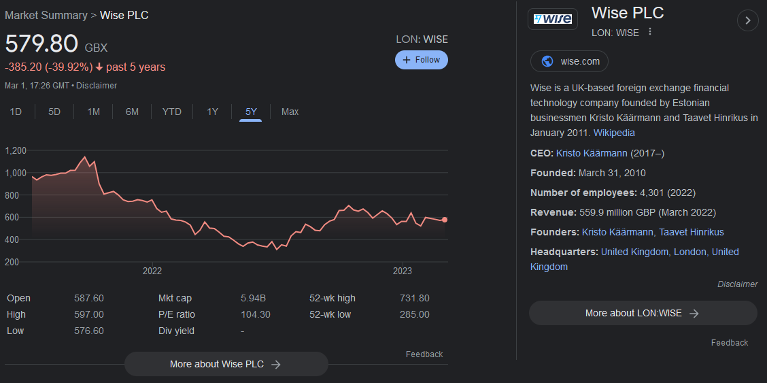The height and width of the screenshot is (383, 767).
Task: Open the London headquarters link
Action: [x=689, y=252]
